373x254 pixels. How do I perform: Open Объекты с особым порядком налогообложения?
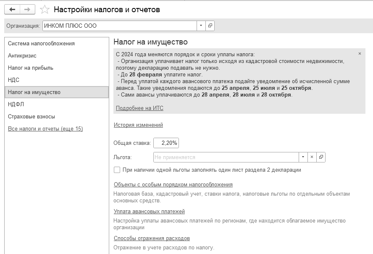pos(173,185)
